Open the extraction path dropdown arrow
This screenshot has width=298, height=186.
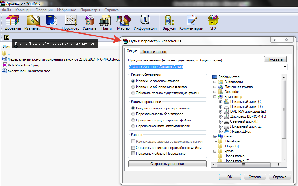click(284, 67)
